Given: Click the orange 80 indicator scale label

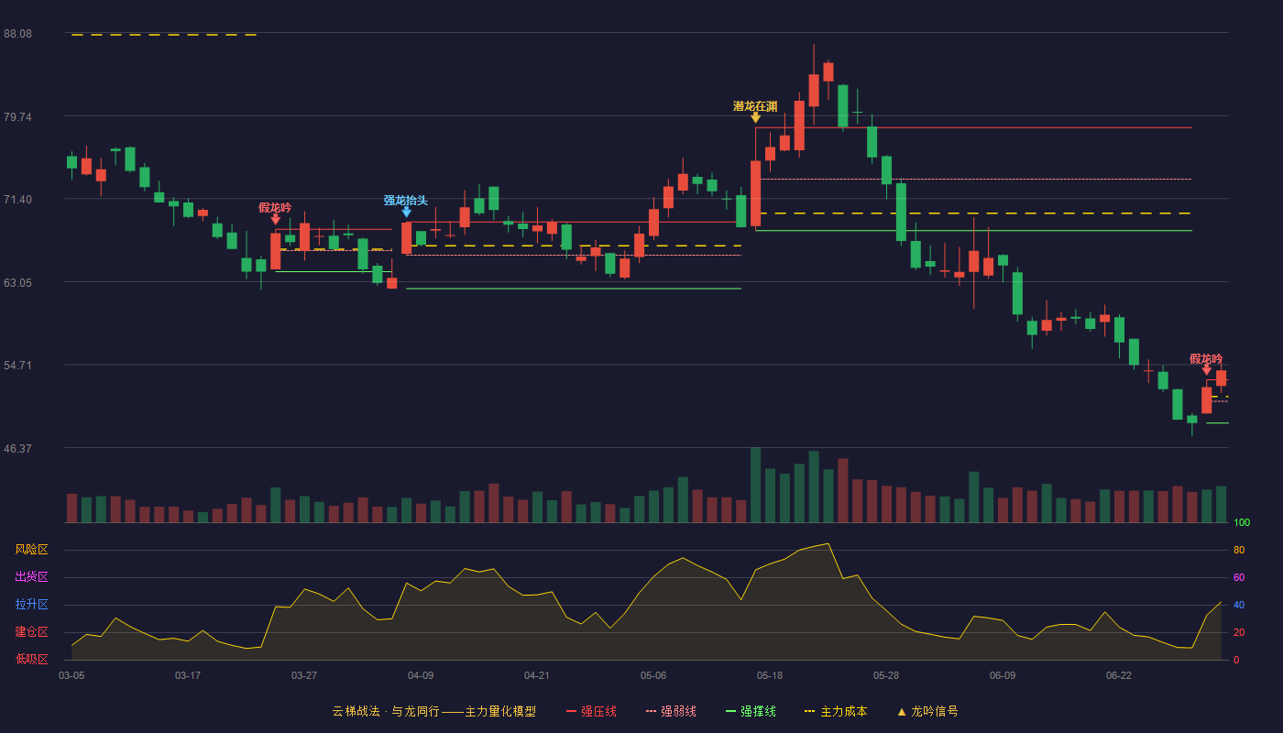Looking at the screenshot, I should click(1238, 550).
